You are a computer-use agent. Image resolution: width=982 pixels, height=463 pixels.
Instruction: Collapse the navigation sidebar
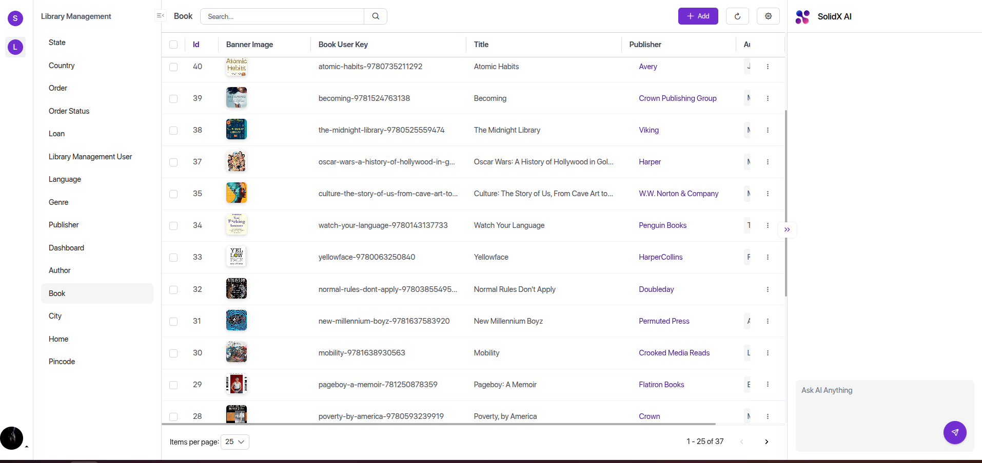pyautogui.click(x=161, y=15)
